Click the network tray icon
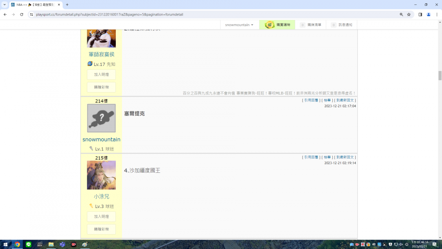The width and height of the screenshot is (442, 249). tap(396, 244)
